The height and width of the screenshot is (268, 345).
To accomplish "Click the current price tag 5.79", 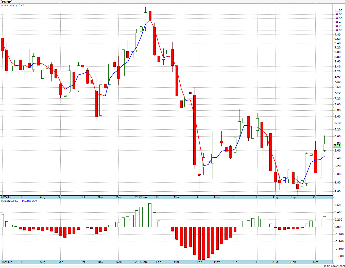I will [337, 146].
